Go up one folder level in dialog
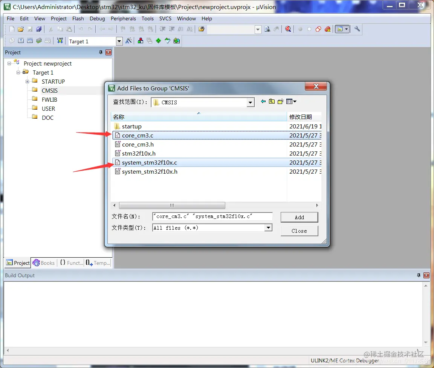434x368 pixels. [x=272, y=102]
